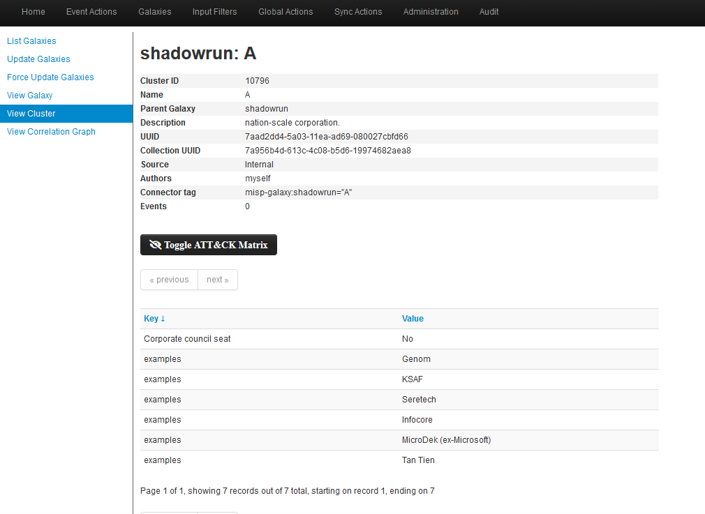
Task: Open View Galaxy sidebar link
Action: click(30, 96)
